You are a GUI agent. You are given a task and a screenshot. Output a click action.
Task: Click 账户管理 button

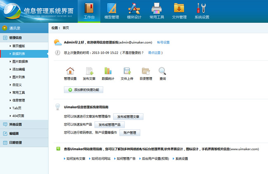click(130, 133)
